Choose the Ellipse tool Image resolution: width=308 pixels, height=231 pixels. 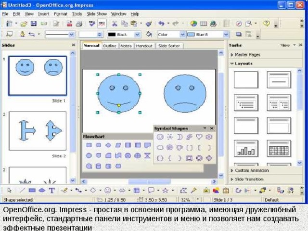tap(42, 190)
